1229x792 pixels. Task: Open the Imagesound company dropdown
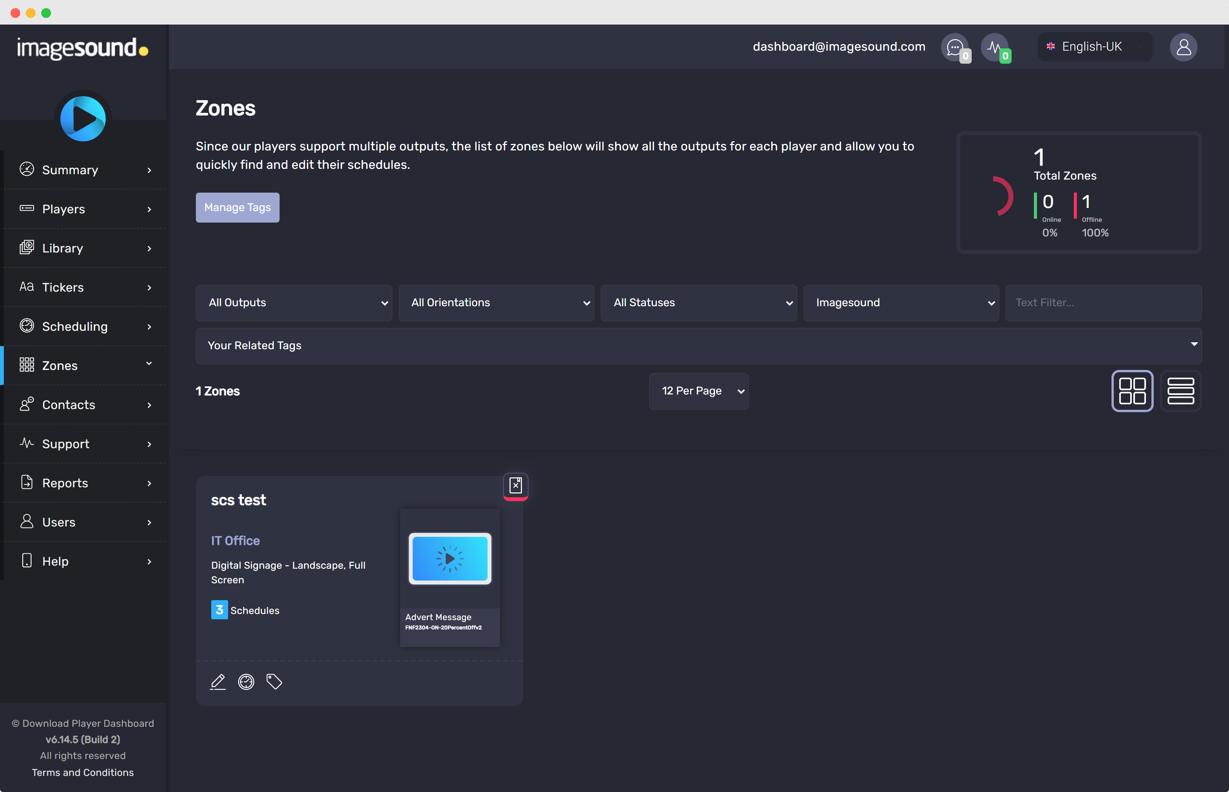pos(901,303)
